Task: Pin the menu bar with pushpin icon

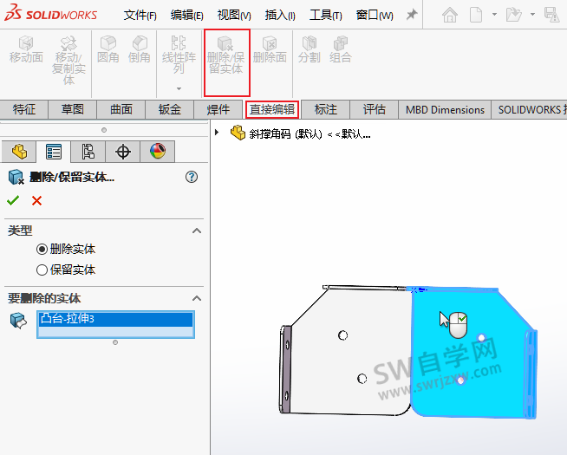Action: [x=412, y=15]
